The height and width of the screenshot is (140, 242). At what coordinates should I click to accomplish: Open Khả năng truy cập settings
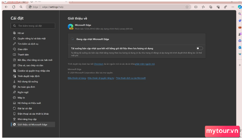click(33, 119)
